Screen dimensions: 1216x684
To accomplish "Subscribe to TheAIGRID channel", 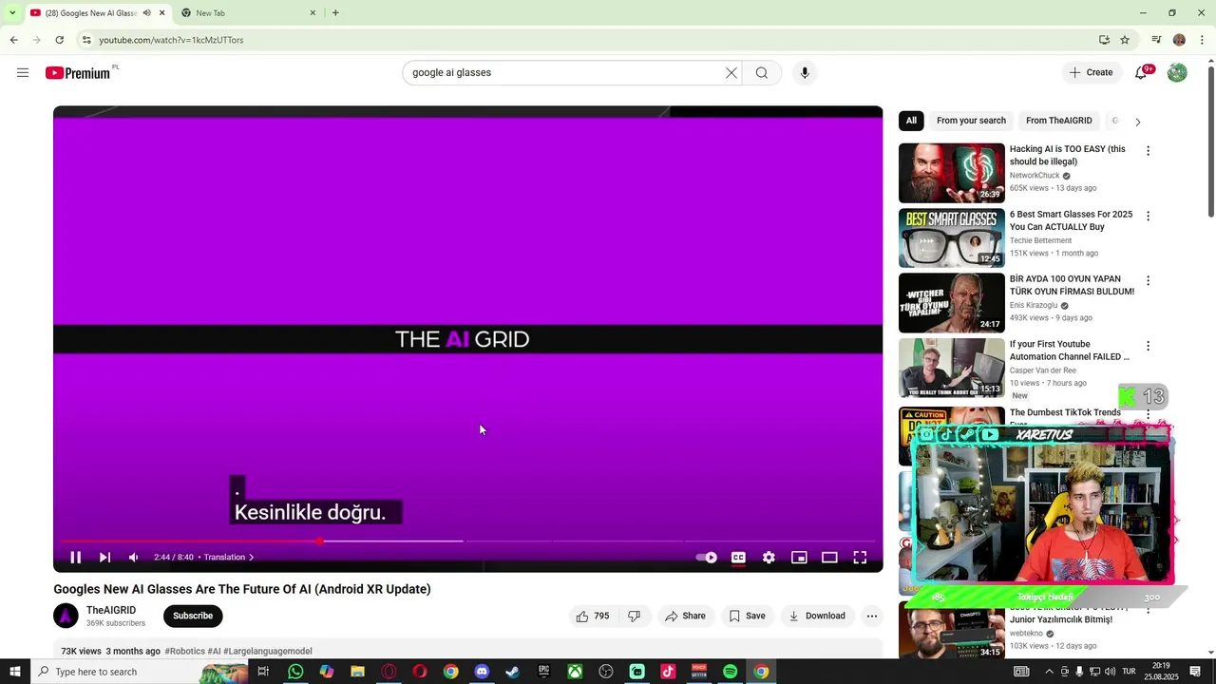I will pyautogui.click(x=193, y=616).
